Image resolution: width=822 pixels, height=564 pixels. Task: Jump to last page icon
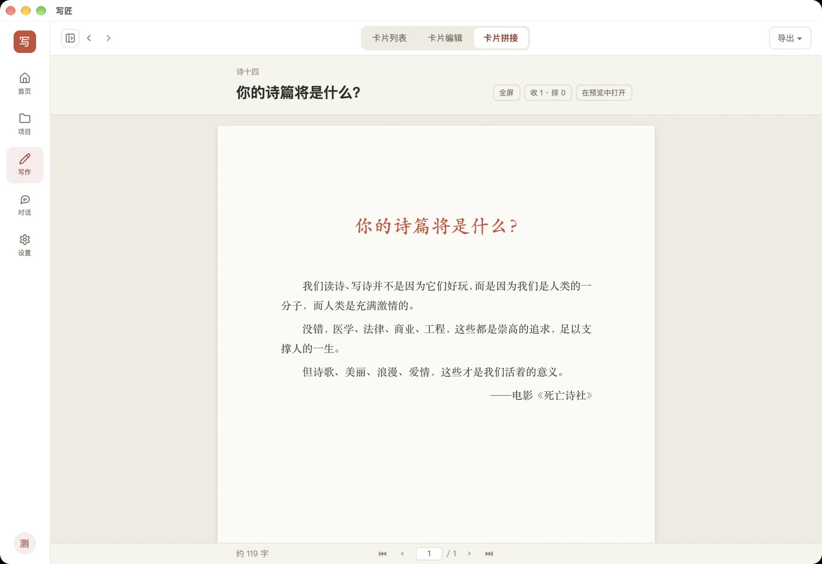pos(489,554)
